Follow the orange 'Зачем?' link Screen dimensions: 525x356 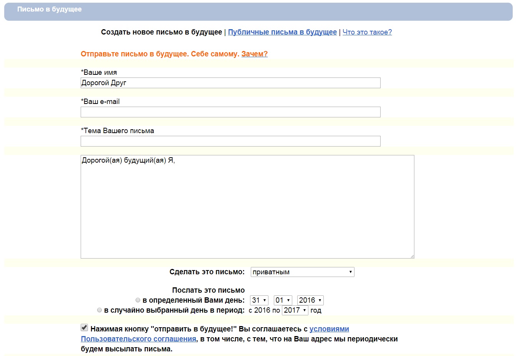254,54
